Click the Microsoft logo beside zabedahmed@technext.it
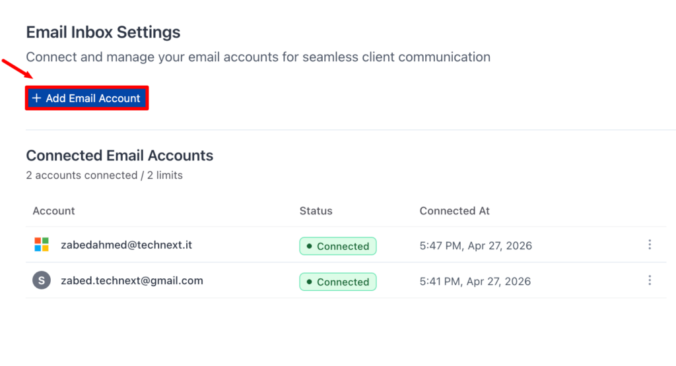Viewport: 676px width, 366px height. point(42,245)
